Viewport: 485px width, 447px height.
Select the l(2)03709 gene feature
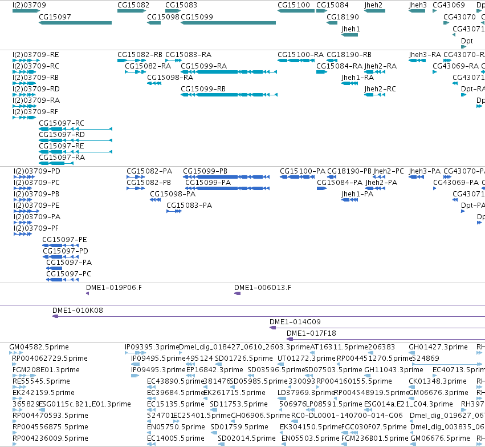pyautogui.click(x=26, y=11)
